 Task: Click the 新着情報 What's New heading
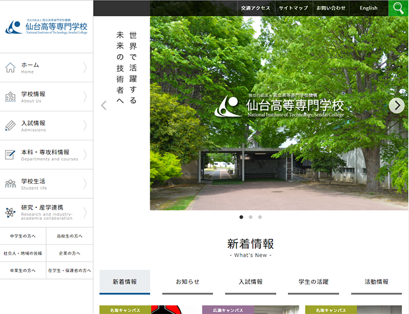tap(251, 248)
